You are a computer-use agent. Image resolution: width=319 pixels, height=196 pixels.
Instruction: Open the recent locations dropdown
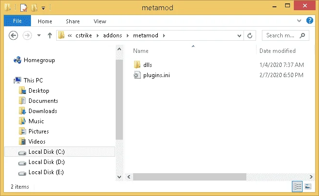tap(39, 35)
